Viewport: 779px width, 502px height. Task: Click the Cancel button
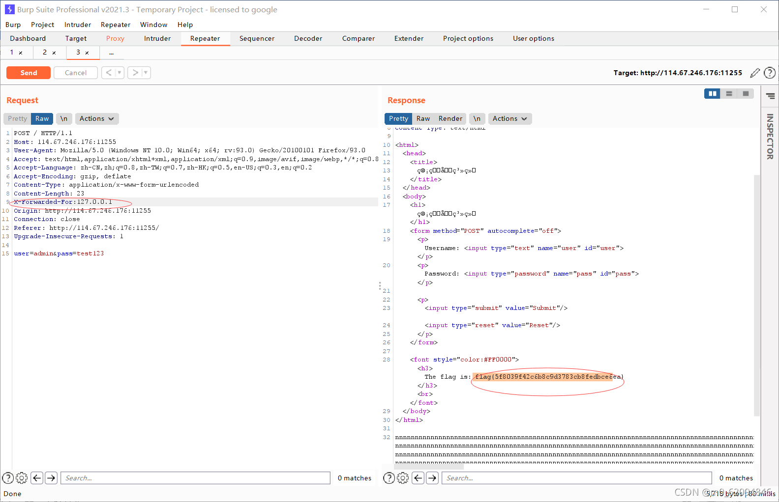coord(76,73)
